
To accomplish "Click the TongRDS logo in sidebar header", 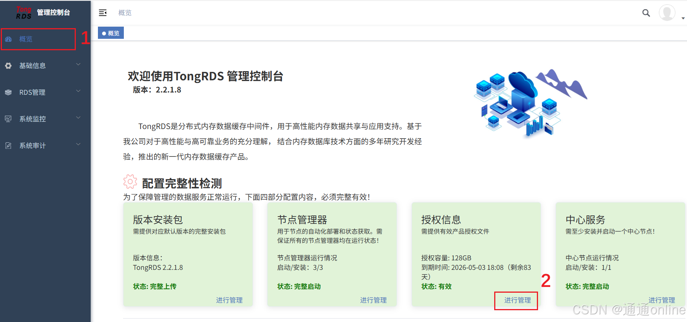I will click(24, 13).
